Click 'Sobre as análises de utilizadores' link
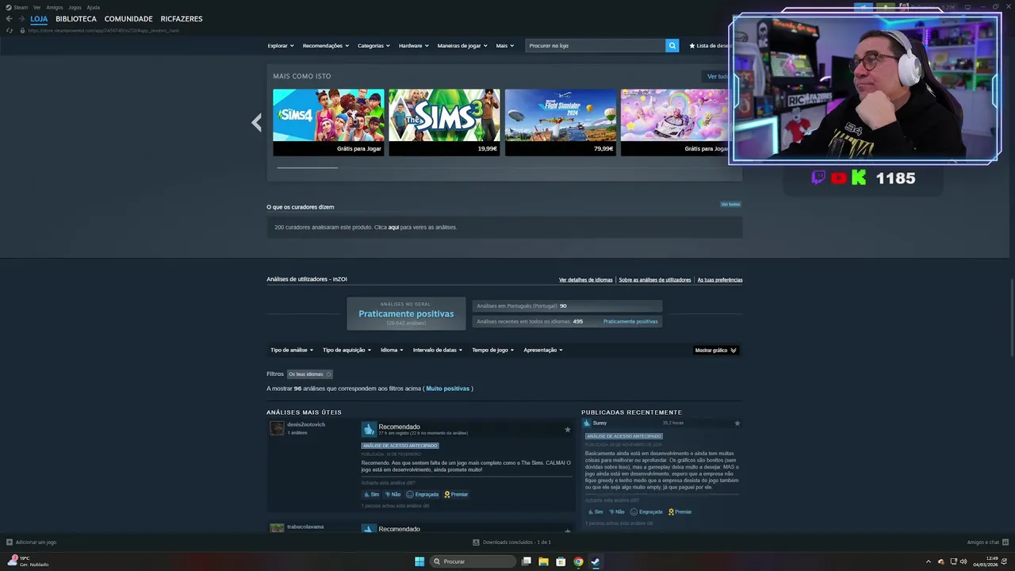1015x571 pixels. (655, 280)
